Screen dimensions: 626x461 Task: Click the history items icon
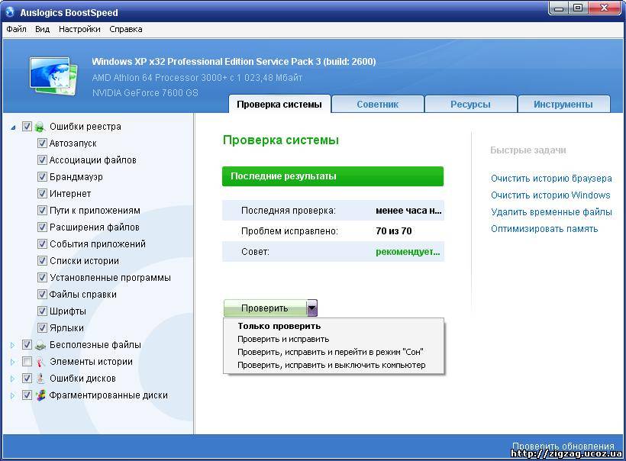pyautogui.click(x=40, y=362)
